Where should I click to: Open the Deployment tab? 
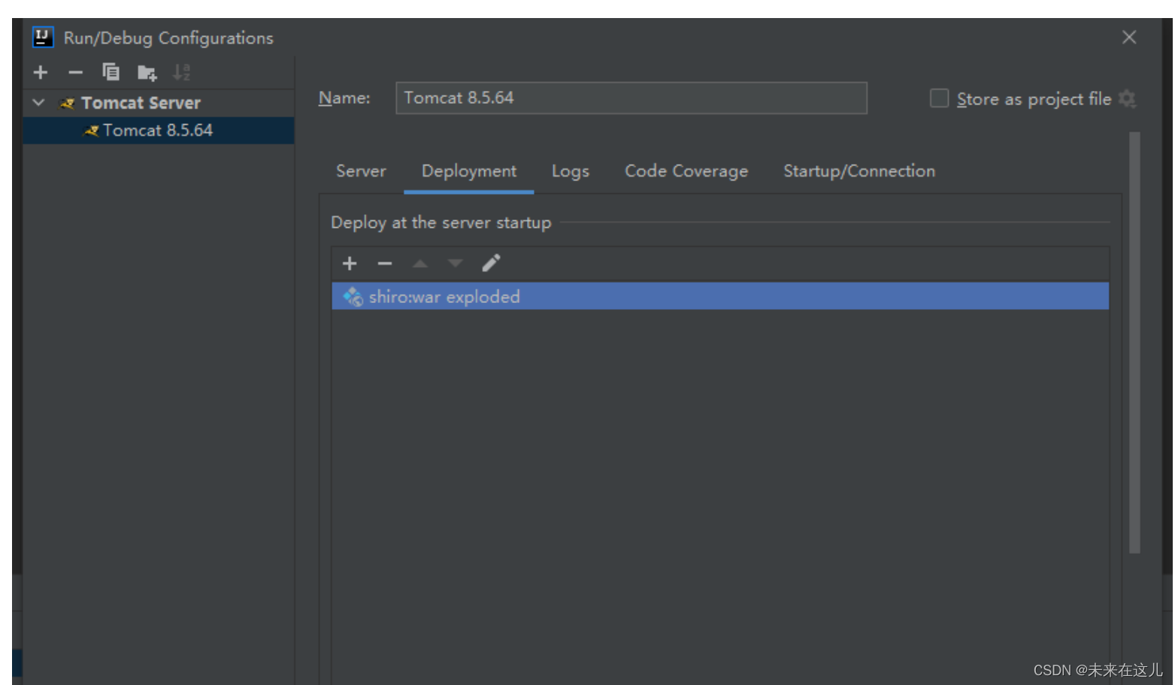coord(468,171)
